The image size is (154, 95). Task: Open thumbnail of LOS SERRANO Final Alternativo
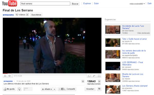113,66
